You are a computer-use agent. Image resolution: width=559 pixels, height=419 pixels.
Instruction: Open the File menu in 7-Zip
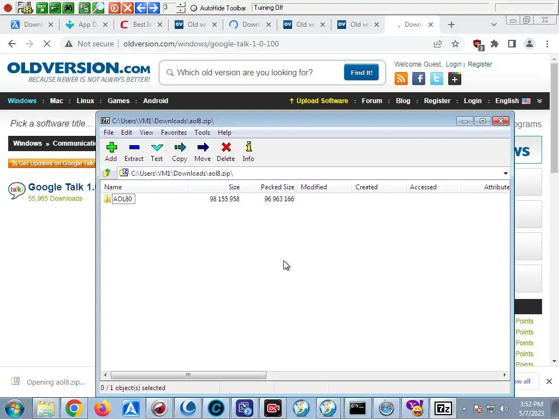[x=109, y=133]
